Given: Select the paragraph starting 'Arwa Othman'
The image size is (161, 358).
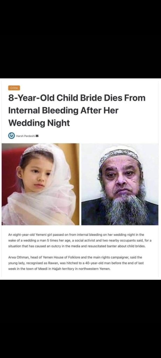Looking at the screenshot, I should point(76,263).
